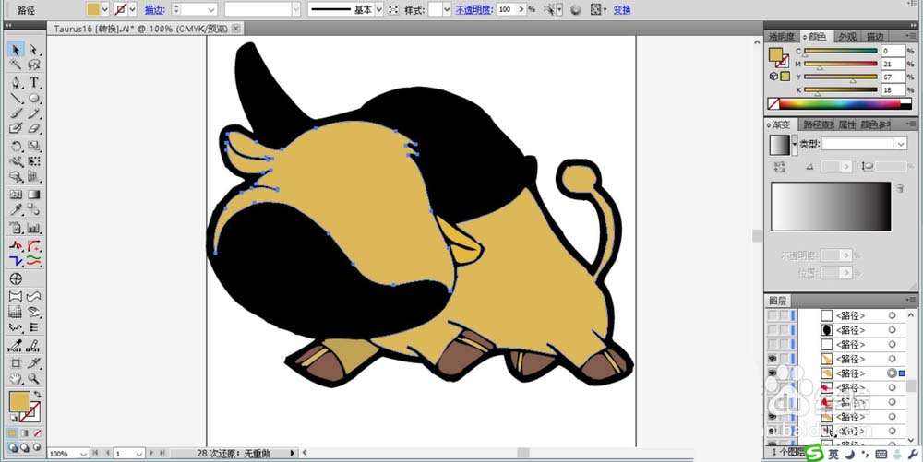923x462 pixels.
Task: Select the Free Transform tool
Action: (x=33, y=161)
